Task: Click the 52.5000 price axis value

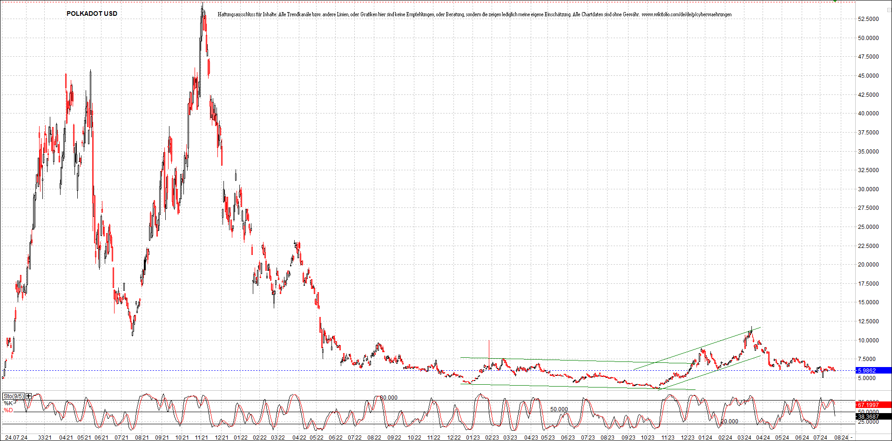Action: tap(868, 19)
